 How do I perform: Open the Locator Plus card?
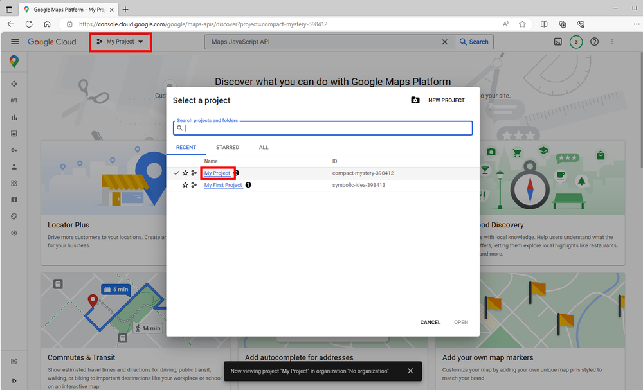point(104,203)
